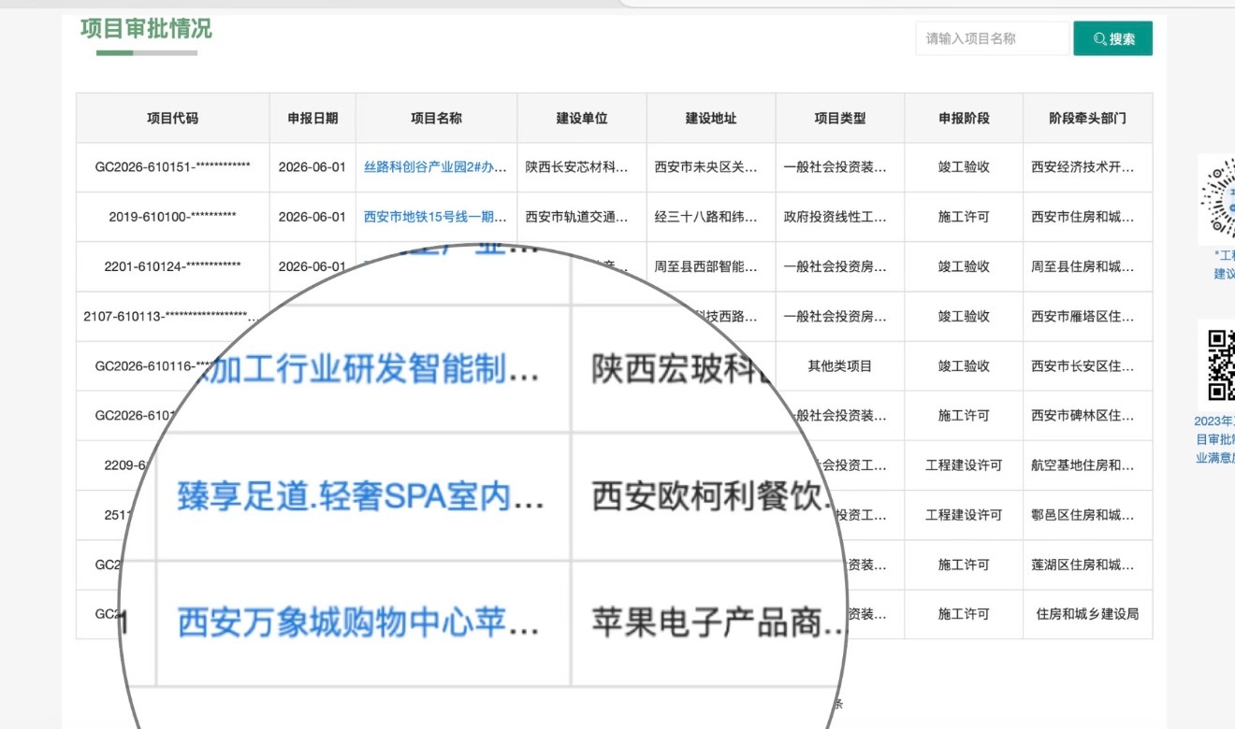Click the 西安市雁塔区住… department cell

(x=1083, y=316)
